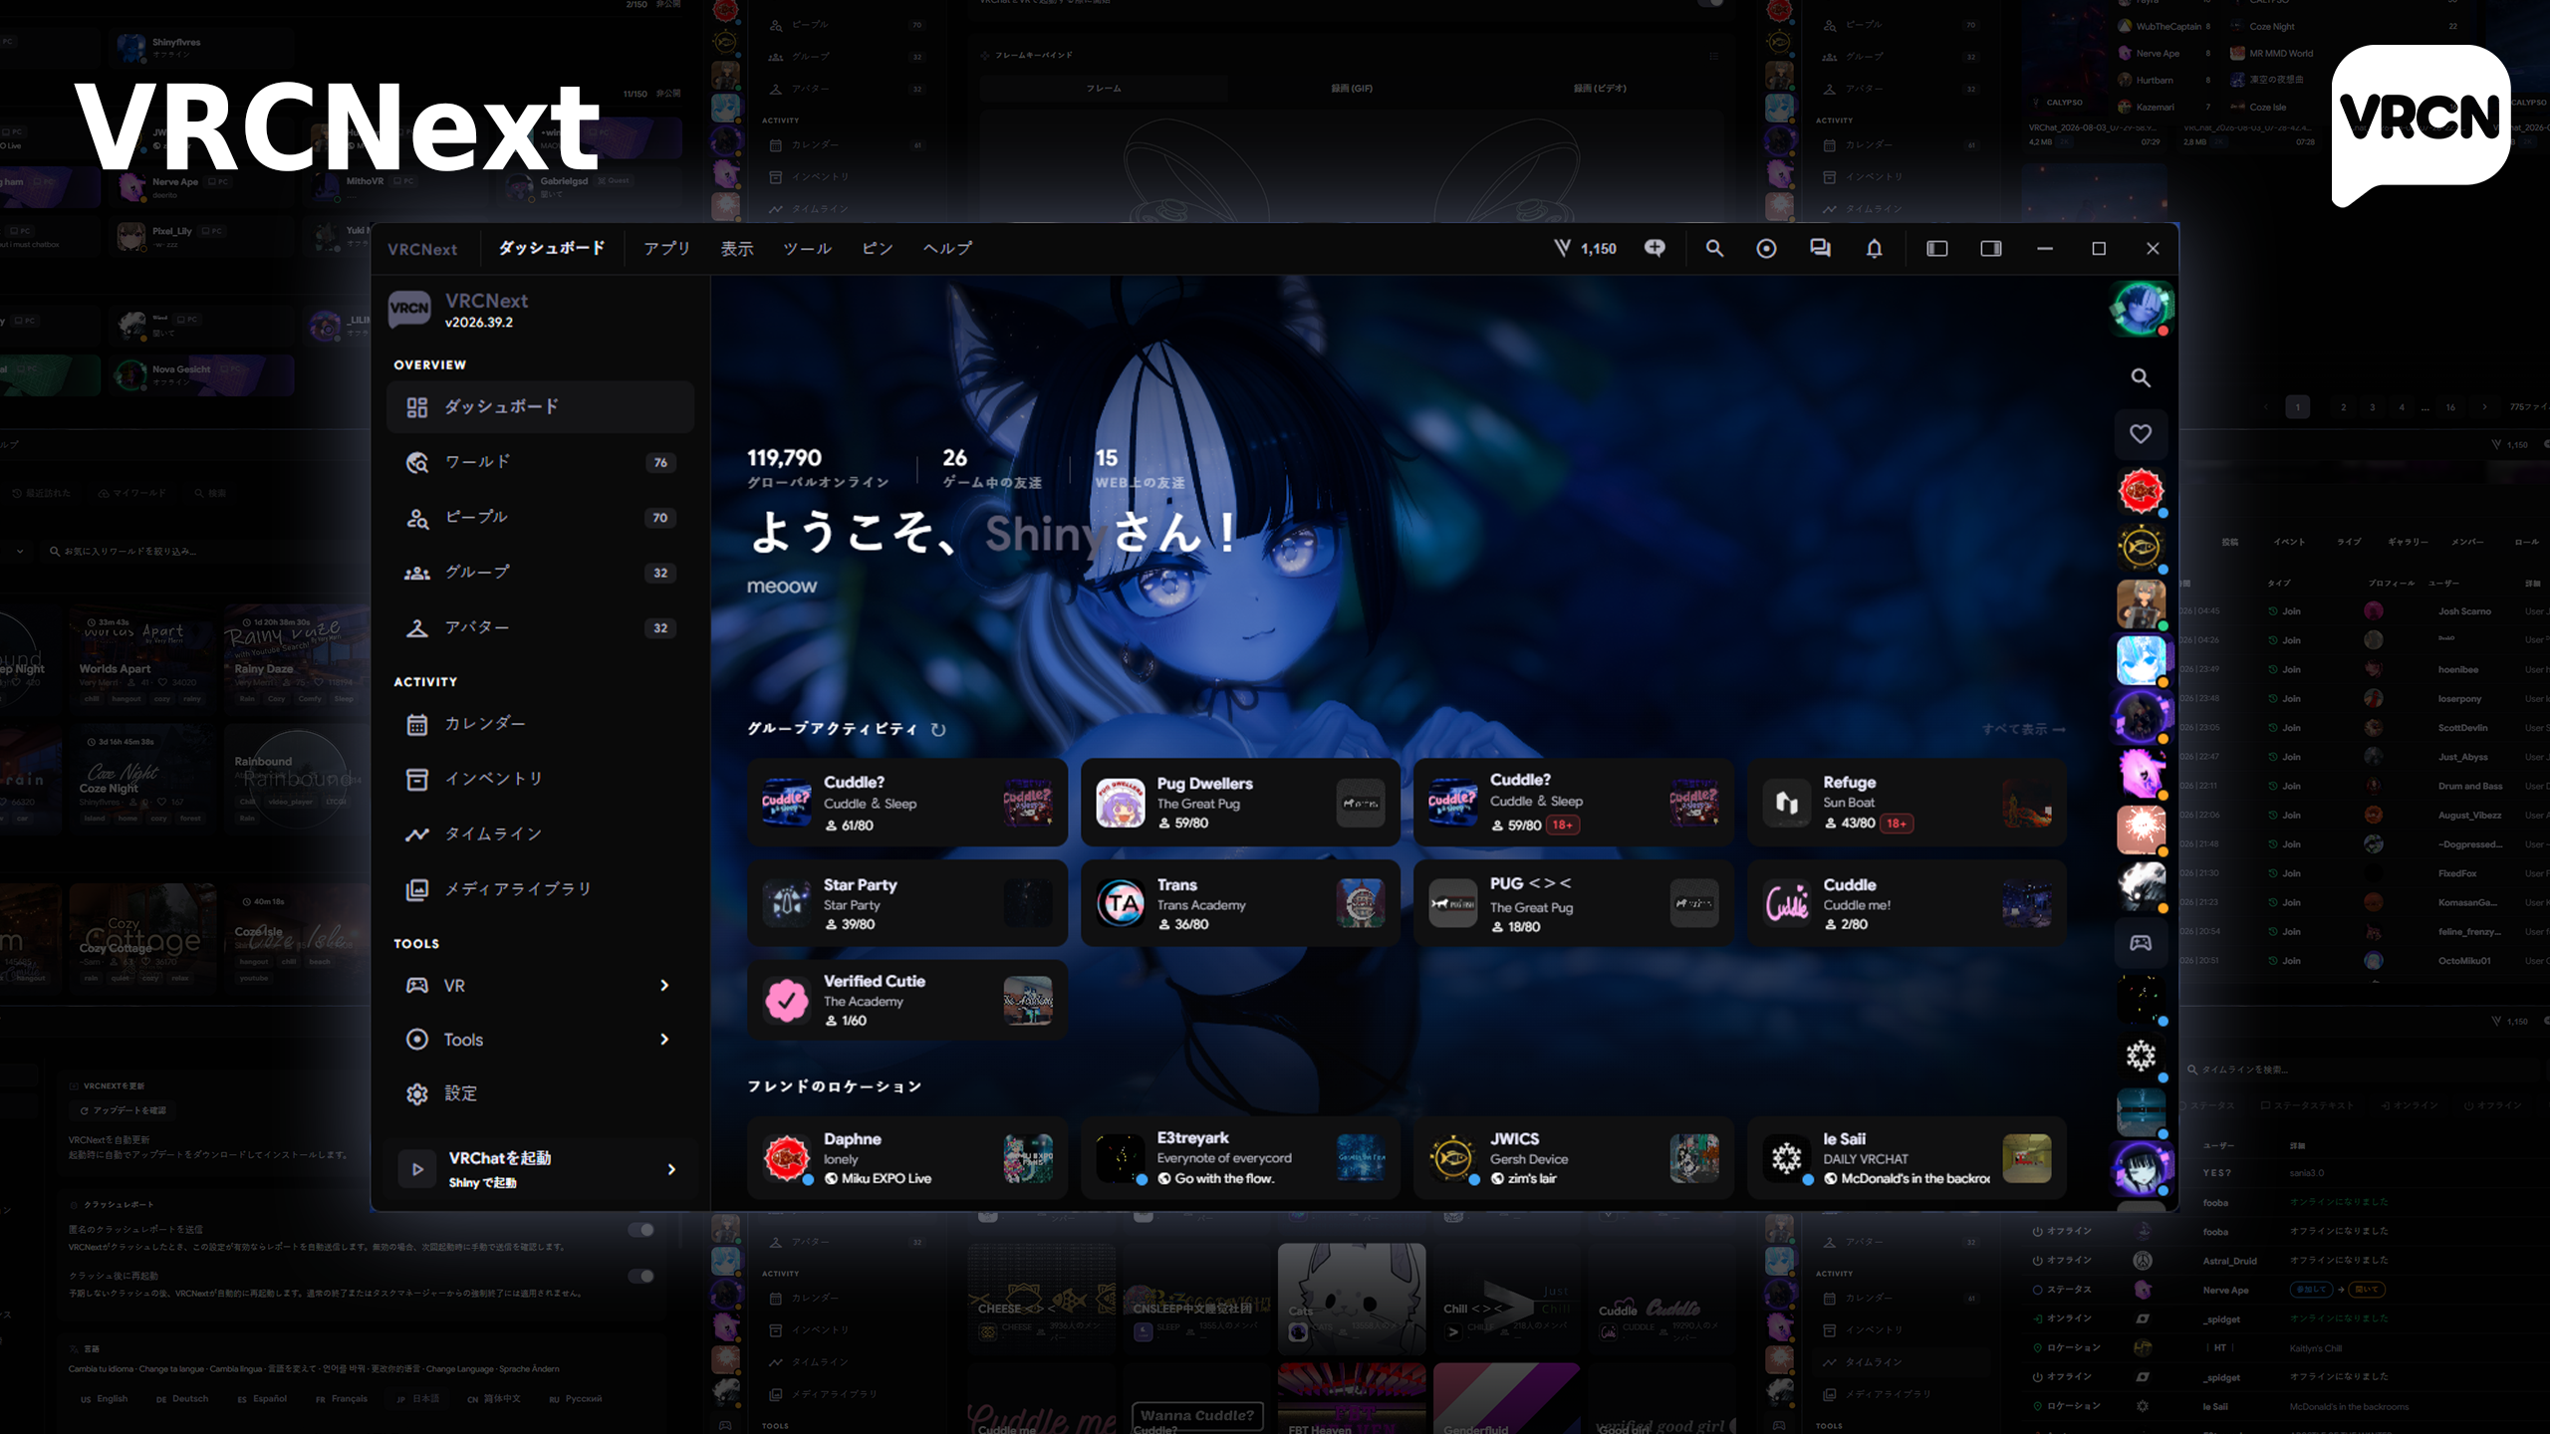This screenshot has height=1434, width=2550.
Task: Refresh the グループアクティビティ section
Action: pyautogui.click(x=938, y=729)
